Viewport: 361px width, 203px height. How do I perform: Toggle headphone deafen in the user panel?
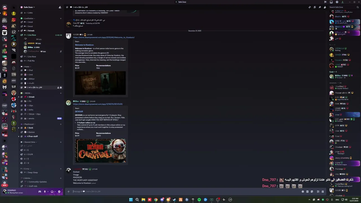coord(52,192)
